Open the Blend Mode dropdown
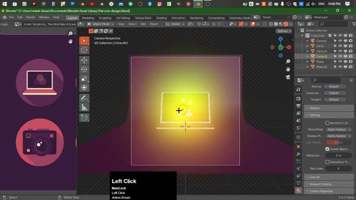The image size is (356, 200). click(x=339, y=129)
